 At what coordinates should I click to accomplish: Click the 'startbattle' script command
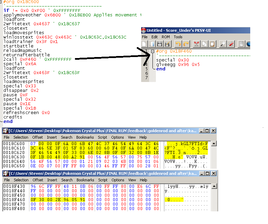pos(18,46)
